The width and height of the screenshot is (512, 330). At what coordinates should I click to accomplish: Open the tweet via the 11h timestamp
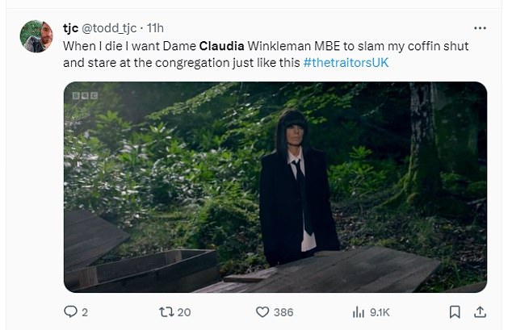click(155, 28)
